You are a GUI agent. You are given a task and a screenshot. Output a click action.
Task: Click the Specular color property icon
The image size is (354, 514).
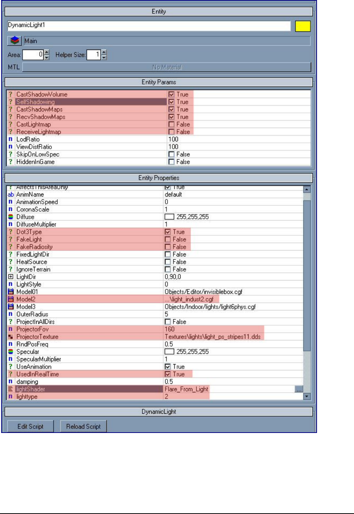coord(11,352)
